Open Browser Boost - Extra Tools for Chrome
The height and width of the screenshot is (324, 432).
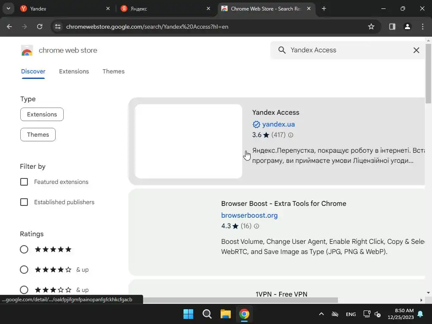(283, 204)
